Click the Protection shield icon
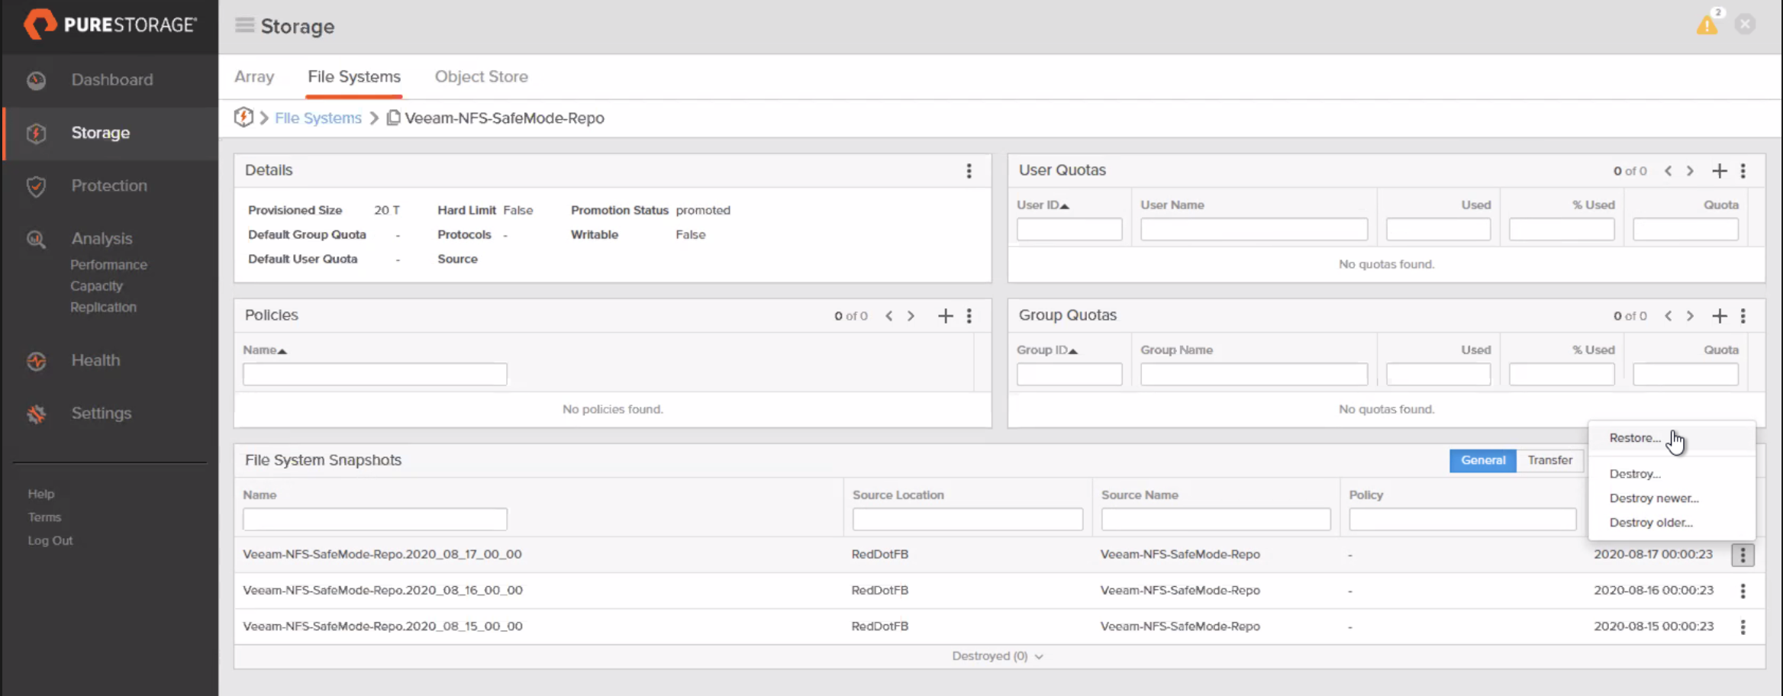1783x696 pixels. click(x=37, y=186)
